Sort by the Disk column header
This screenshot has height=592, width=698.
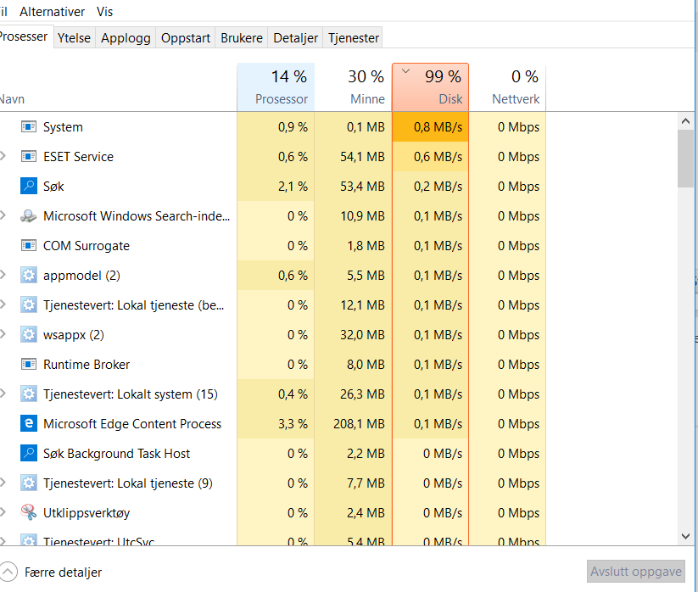[x=431, y=87]
